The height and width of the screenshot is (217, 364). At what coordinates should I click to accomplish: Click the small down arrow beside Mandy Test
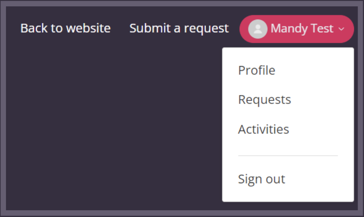(341, 29)
